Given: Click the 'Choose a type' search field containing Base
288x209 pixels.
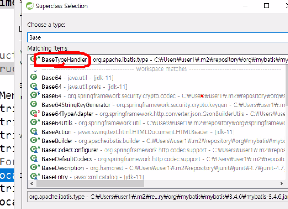Looking at the screenshot, I should tap(158, 37).
